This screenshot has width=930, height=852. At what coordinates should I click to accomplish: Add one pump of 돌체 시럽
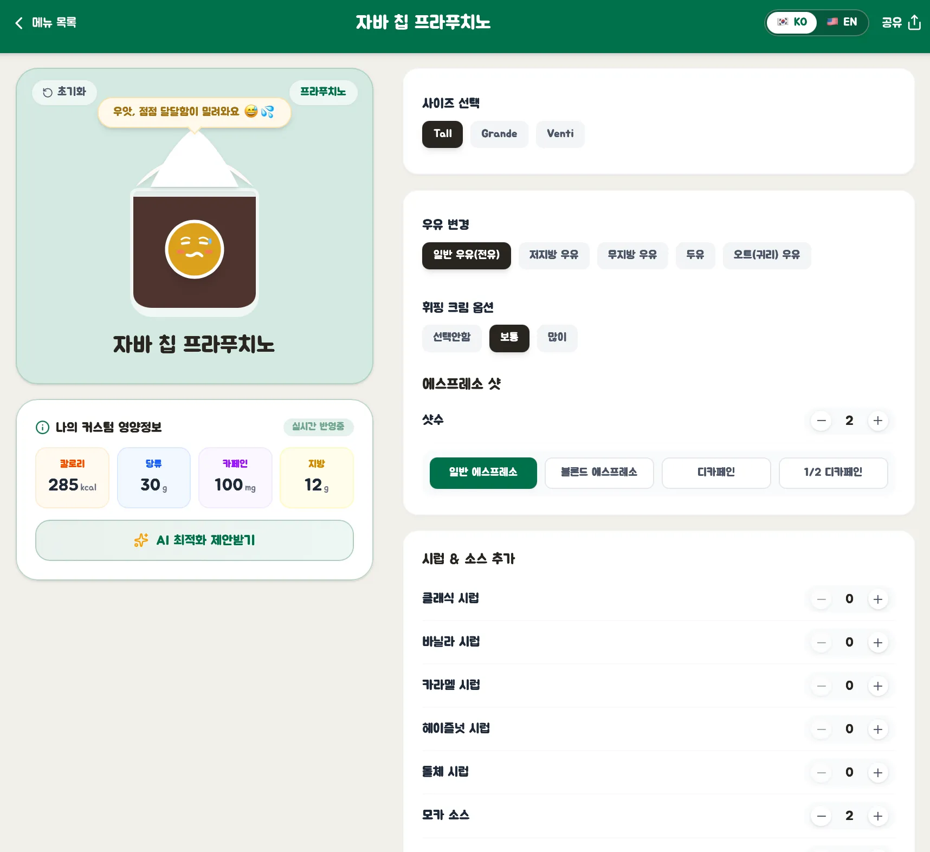pyautogui.click(x=878, y=773)
